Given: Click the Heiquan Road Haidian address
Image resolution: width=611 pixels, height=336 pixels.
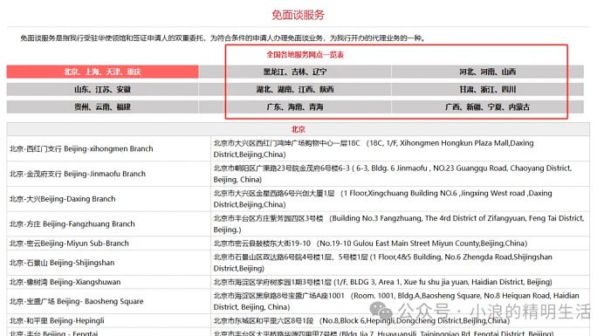Looking at the screenshot, I should click(x=400, y=301).
